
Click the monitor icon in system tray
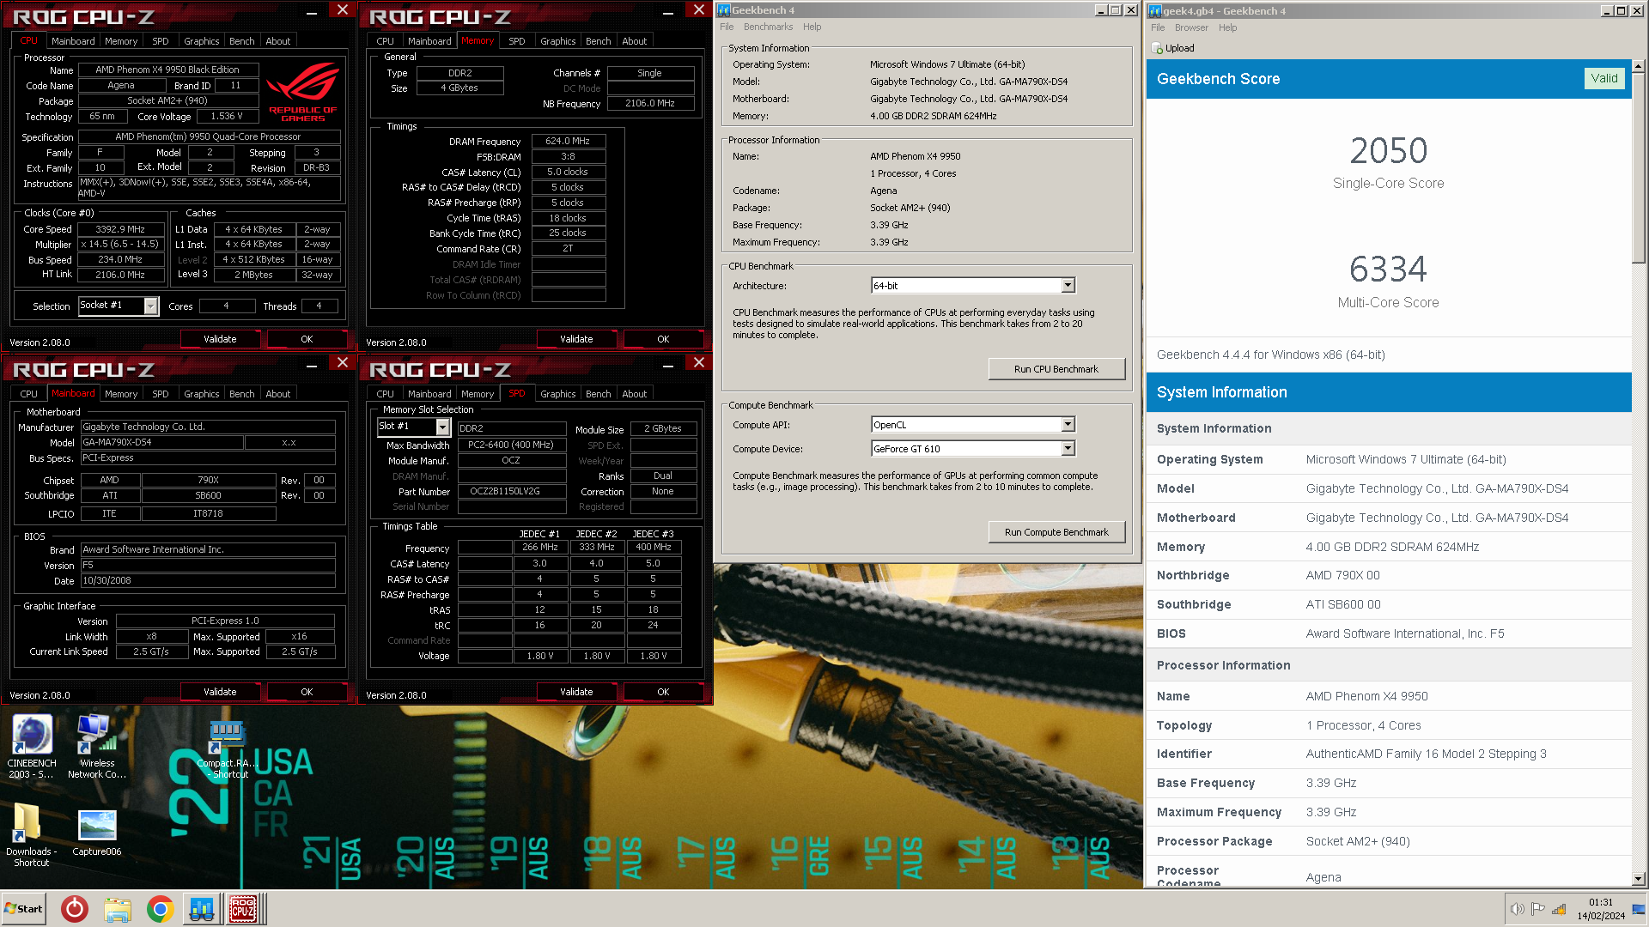pyautogui.click(x=1639, y=909)
